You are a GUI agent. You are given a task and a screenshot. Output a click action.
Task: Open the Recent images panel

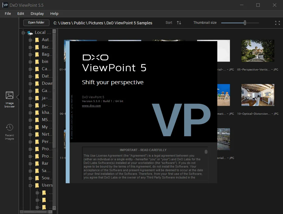[x=9, y=132]
